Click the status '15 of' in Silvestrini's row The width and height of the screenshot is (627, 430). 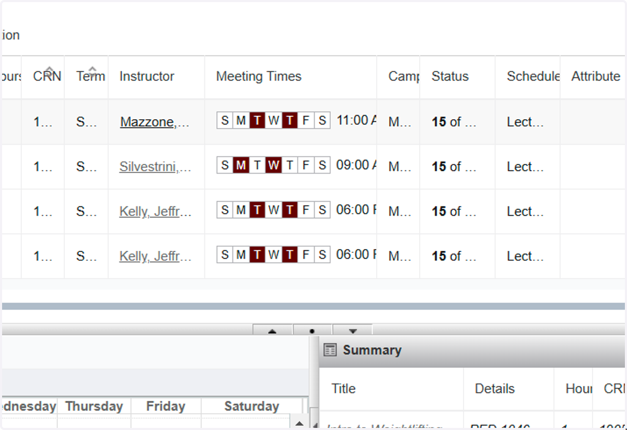coord(454,167)
